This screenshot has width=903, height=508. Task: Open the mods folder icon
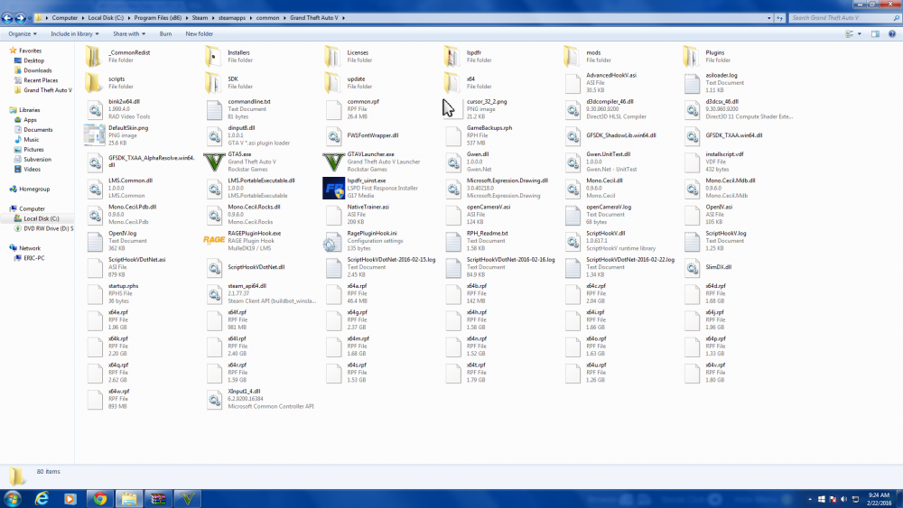coord(572,56)
